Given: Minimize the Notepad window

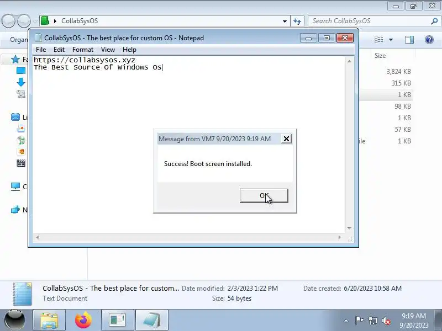Looking at the screenshot, I should tap(309, 38).
